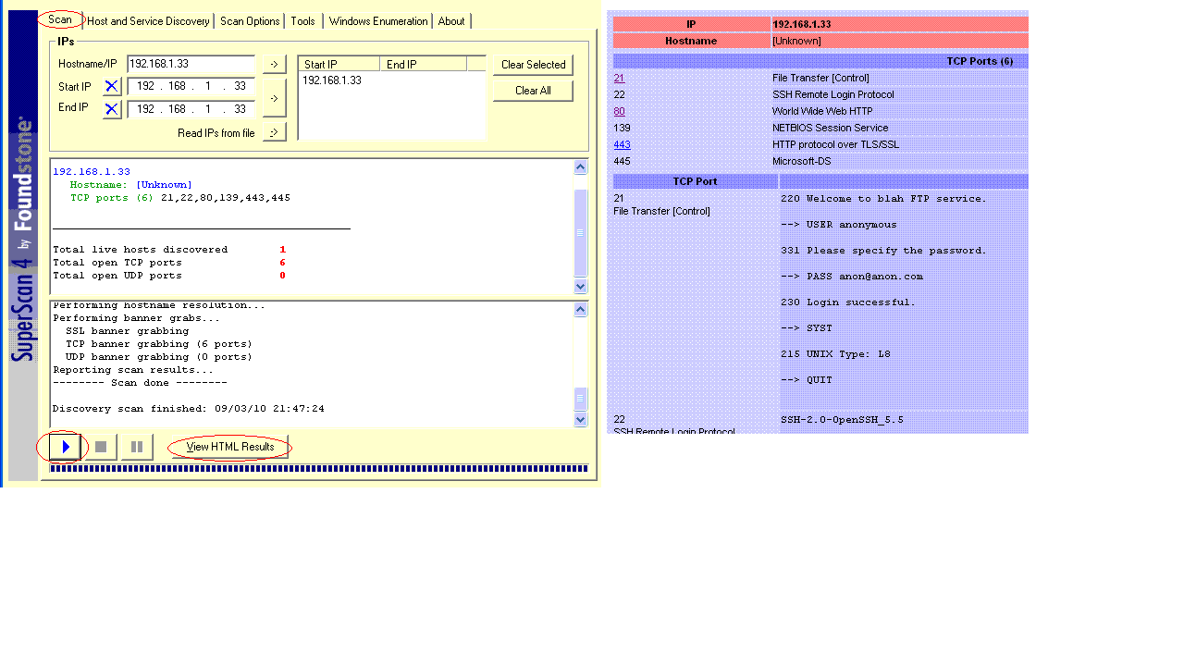Click 'SSH Remote Login Protocol' in ports list
Image resolution: width=1184 pixels, height=666 pixels.
click(x=833, y=94)
